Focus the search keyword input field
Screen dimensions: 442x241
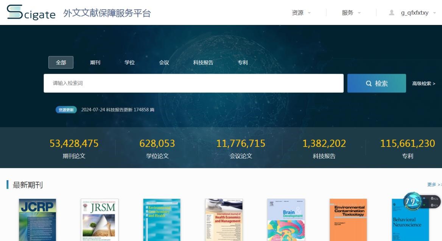click(x=193, y=83)
